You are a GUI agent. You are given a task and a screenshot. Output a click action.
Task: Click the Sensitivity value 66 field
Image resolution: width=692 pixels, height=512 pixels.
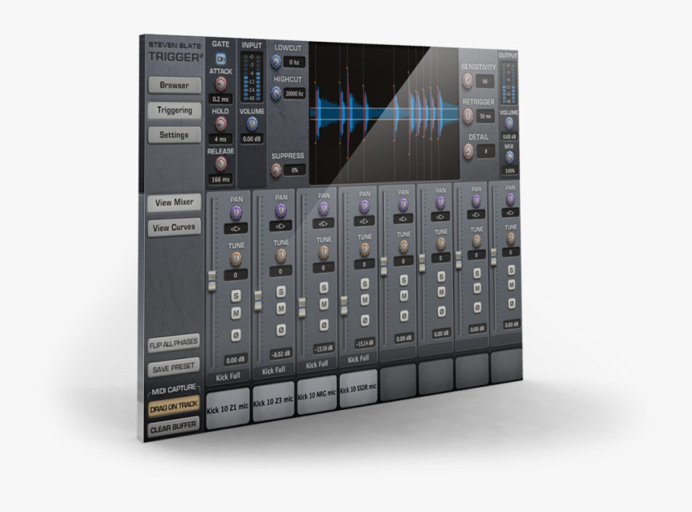[484, 82]
